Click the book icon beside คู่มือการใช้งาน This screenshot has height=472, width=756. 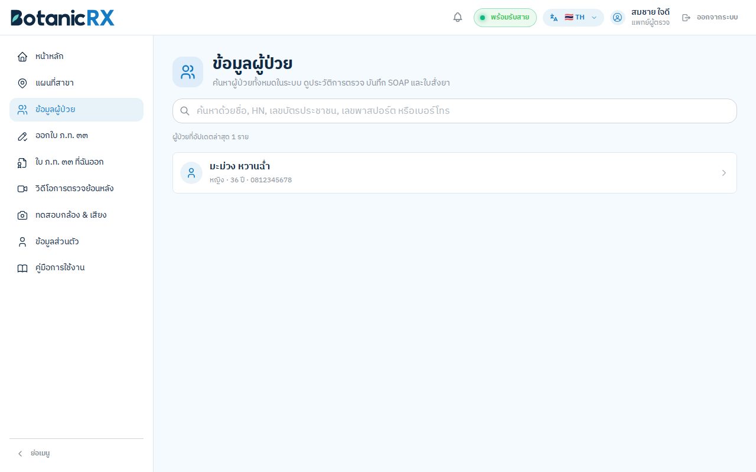22,268
